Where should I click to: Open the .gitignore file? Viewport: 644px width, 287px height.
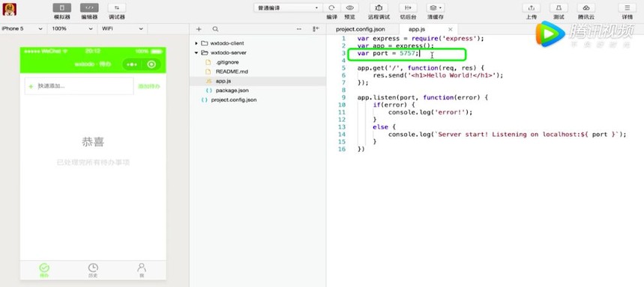pyautogui.click(x=227, y=62)
